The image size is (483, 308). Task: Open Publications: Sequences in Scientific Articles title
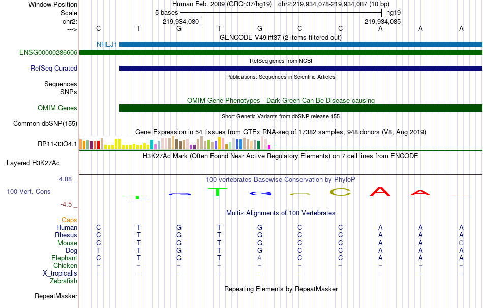pos(281,77)
